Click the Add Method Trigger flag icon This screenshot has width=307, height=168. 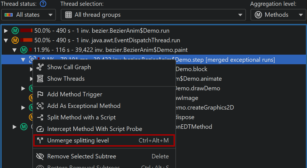(40, 94)
